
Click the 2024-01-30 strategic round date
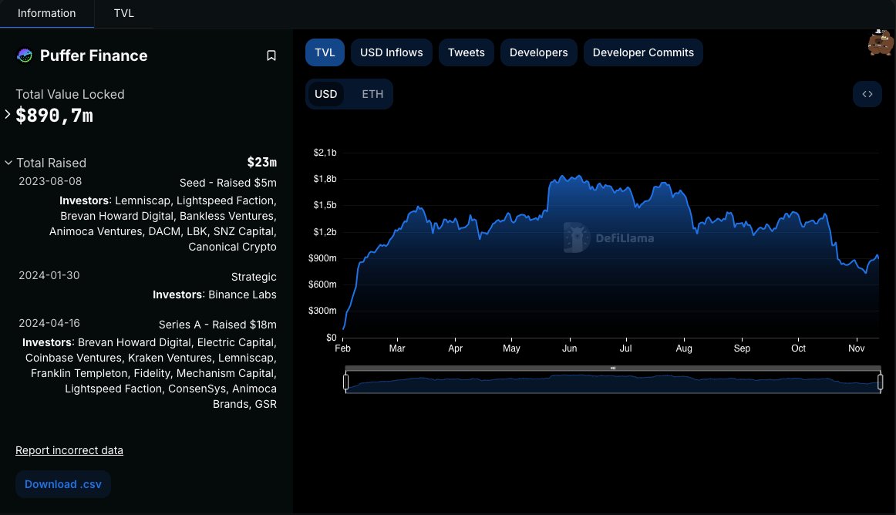[x=49, y=275]
